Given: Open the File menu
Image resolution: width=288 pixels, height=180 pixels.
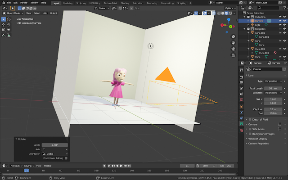Looking at the screenshot, I should (x=9, y=3).
